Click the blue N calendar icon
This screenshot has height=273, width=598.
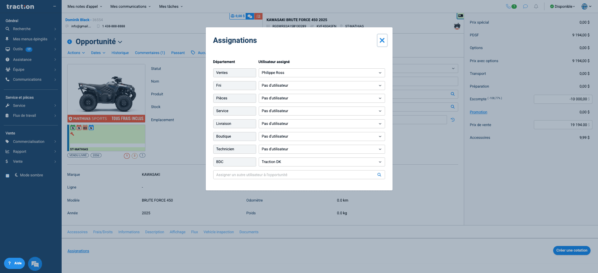coord(91,128)
